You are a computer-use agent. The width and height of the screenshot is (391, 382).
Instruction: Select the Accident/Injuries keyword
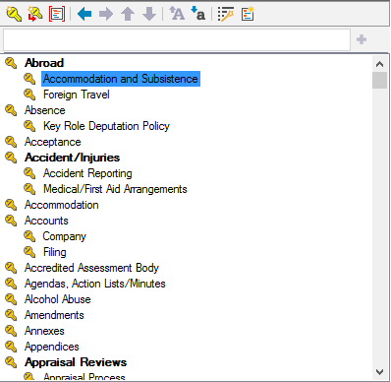[72, 158]
